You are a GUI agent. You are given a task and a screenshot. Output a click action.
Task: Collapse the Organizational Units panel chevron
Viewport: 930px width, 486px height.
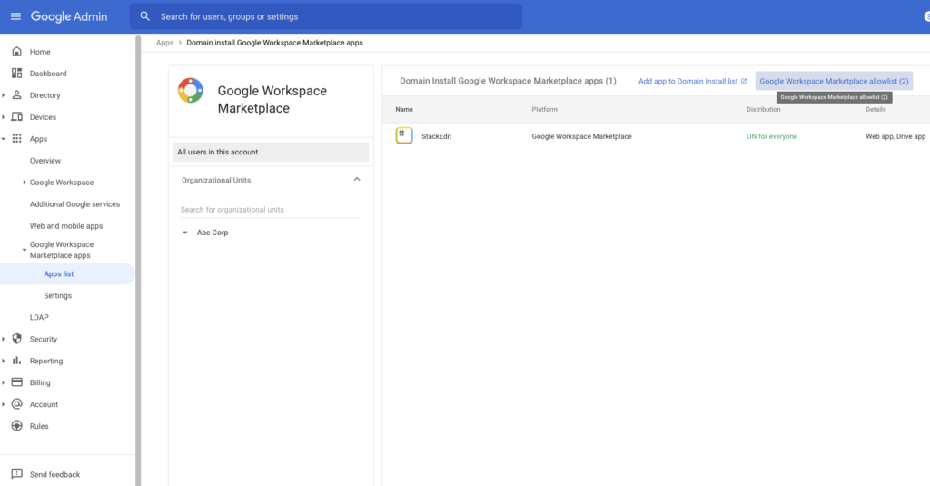[x=356, y=179]
